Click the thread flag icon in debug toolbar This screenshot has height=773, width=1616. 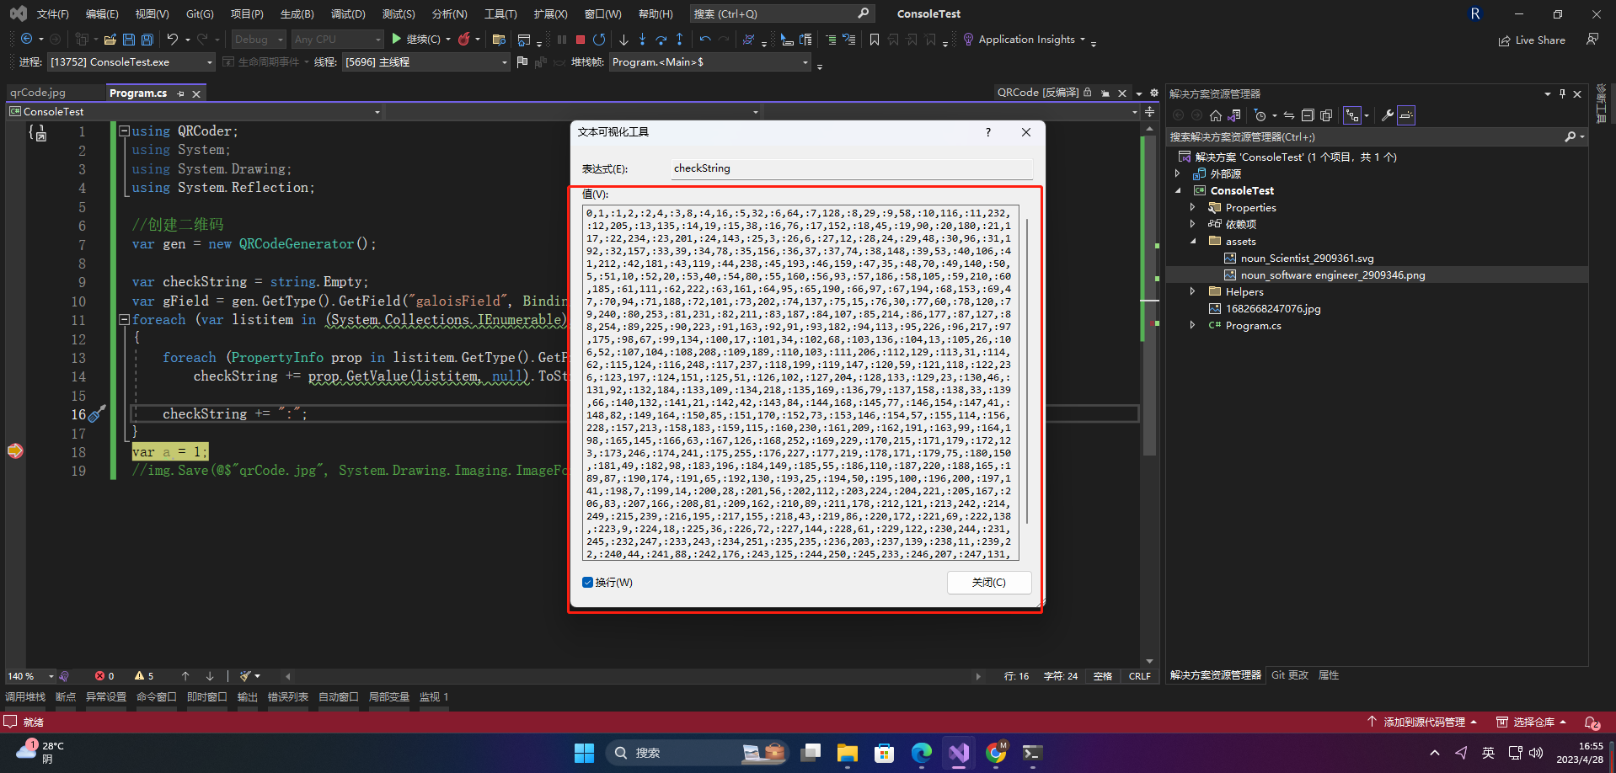(x=522, y=61)
